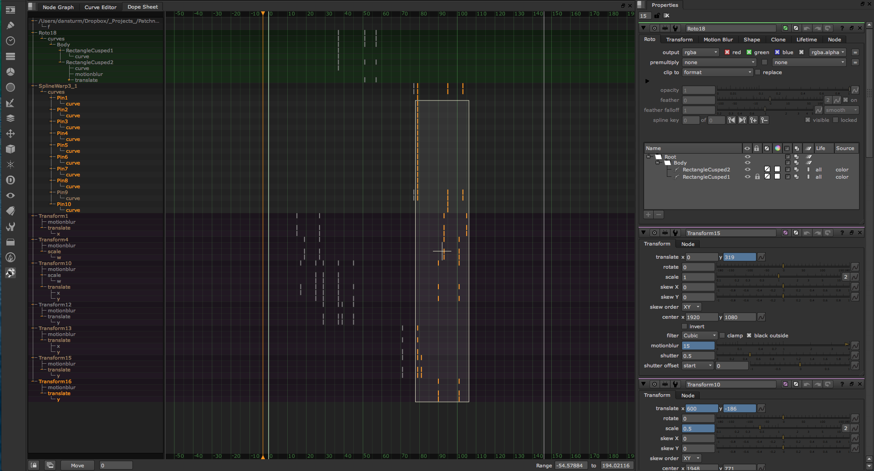Screen dimensions: 874x471
Task: Adjust the Transform15 shutter slider
Action: tap(783, 356)
